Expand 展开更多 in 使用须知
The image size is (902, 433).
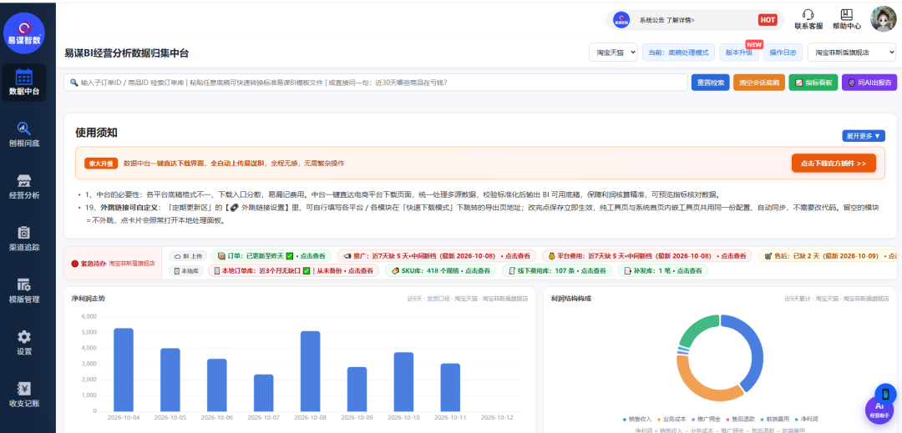[864, 136]
